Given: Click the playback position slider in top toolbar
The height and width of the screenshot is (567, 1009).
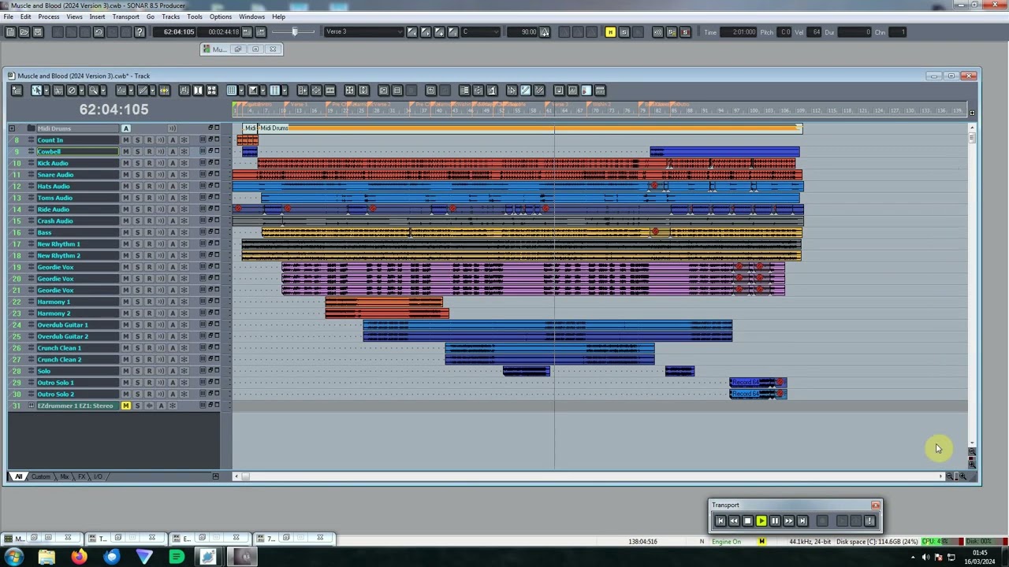Looking at the screenshot, I should [295, 32].
